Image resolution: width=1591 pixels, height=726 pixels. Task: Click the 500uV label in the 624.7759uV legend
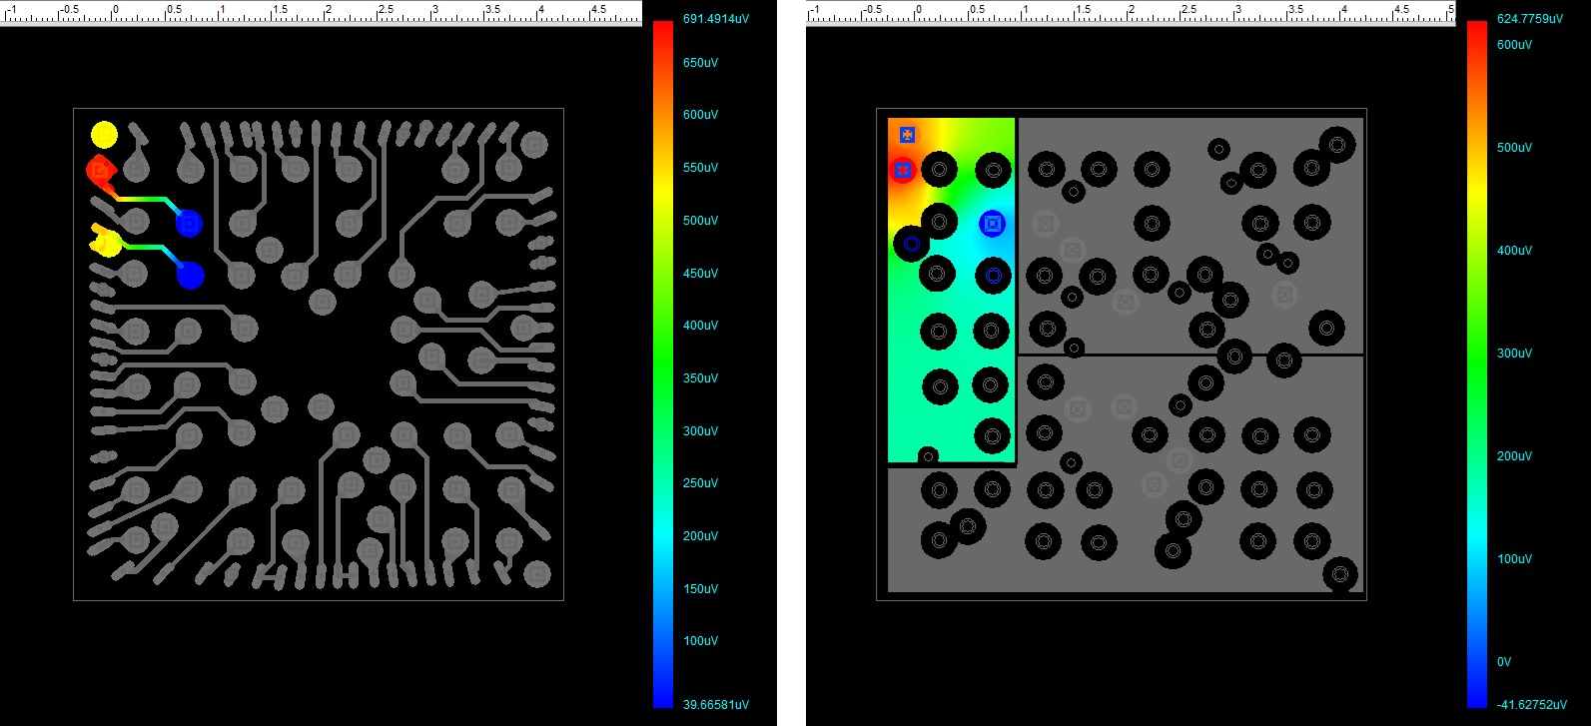(1514, 147)
